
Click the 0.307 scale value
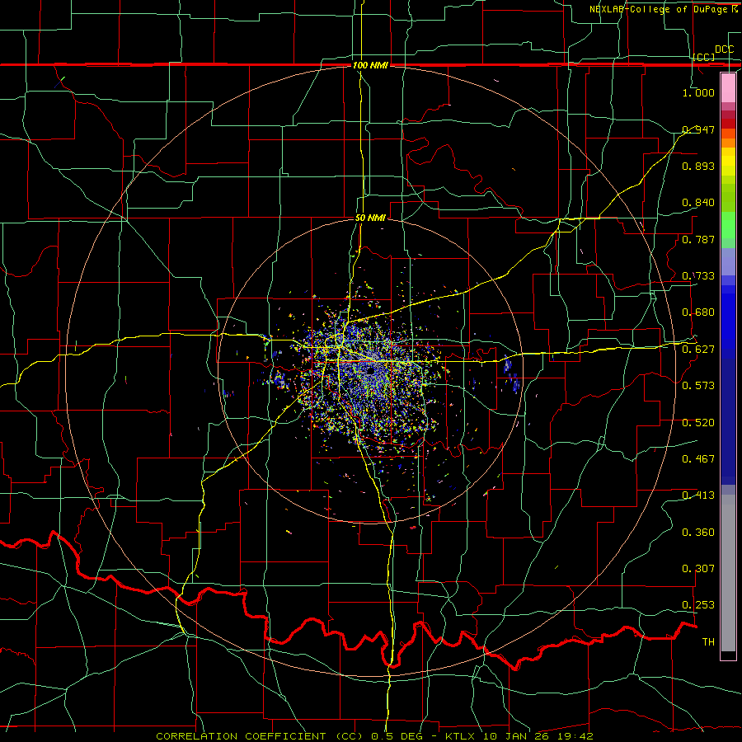coord(698,569)
